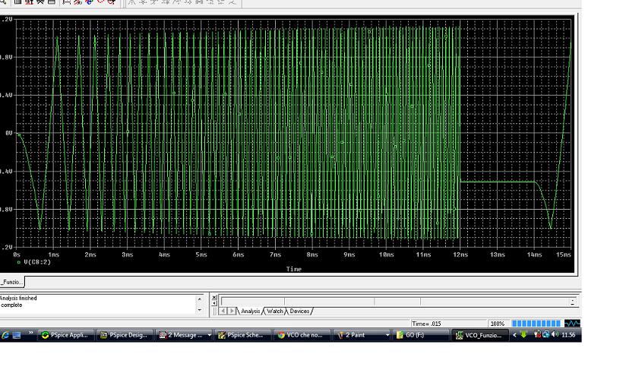Click the simulation progress bar
623x389 pixels.
tap(536, 324)
